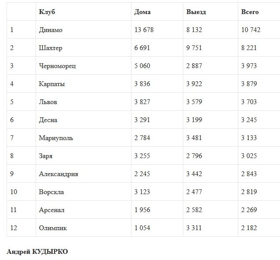Click the Выезд column header
The width and height of the screenshot is (280, 260).
pos(196,12)
